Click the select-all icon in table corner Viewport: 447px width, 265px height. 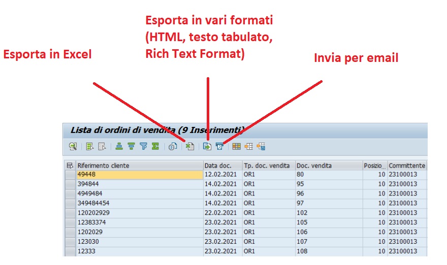click(70, 165)
